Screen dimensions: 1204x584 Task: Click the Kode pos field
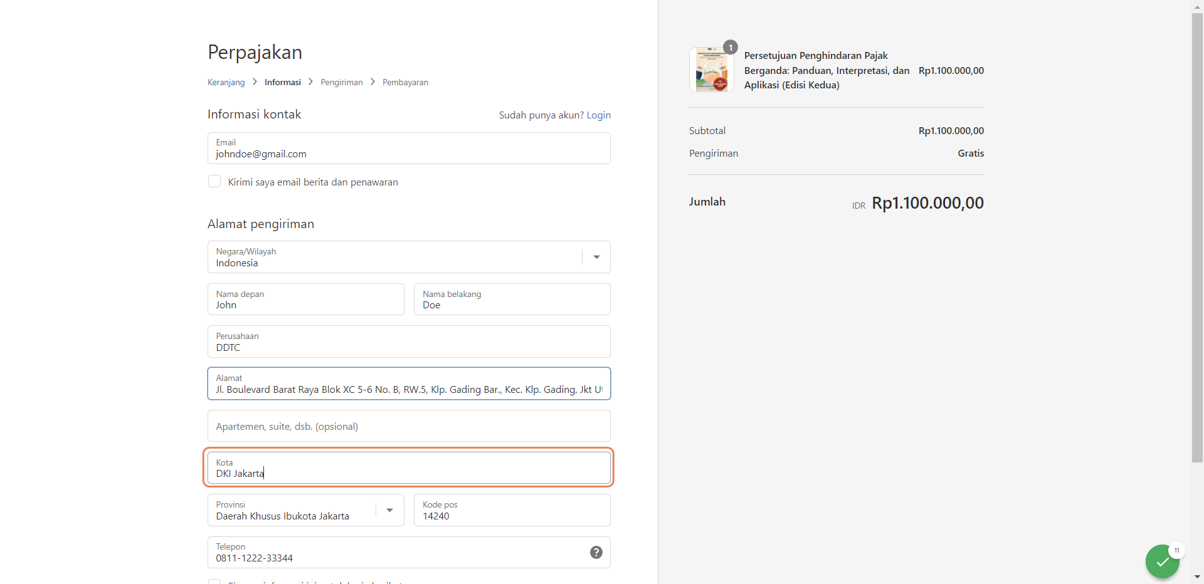pyautogui.click(x=512, y=510)
